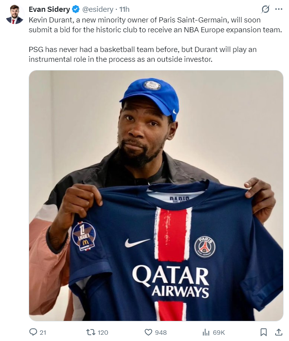Open the three-dot more options menu

point(278,9)
